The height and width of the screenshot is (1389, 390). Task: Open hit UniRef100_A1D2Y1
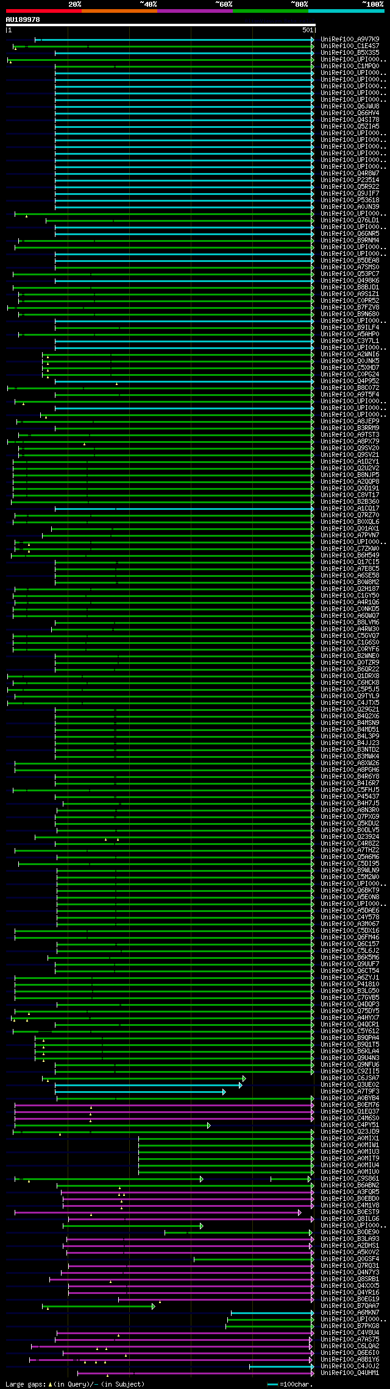[x=350, y=462]
